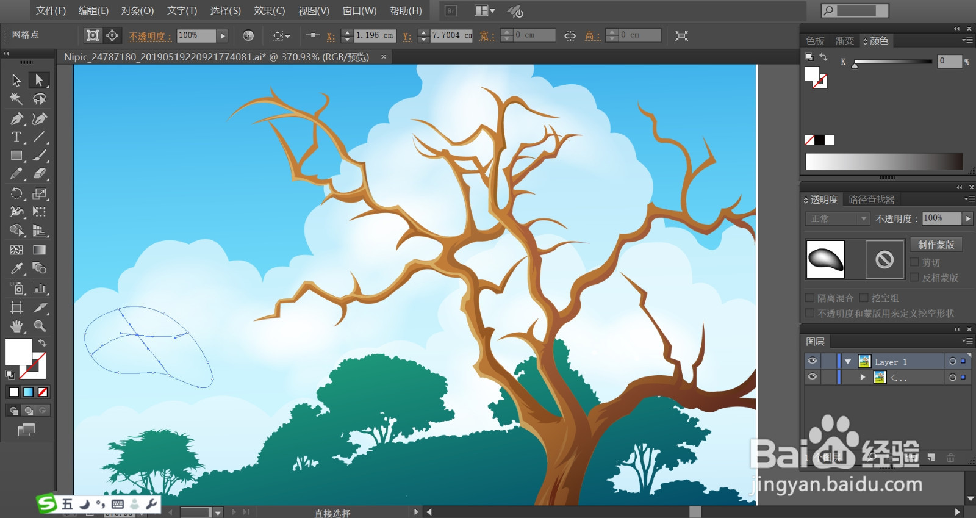Image resolution: width=976 pixels, height=518 pixels.
Task: Pick a color from the grayscale spectrum ramp
Action: (x=884, y=162)
